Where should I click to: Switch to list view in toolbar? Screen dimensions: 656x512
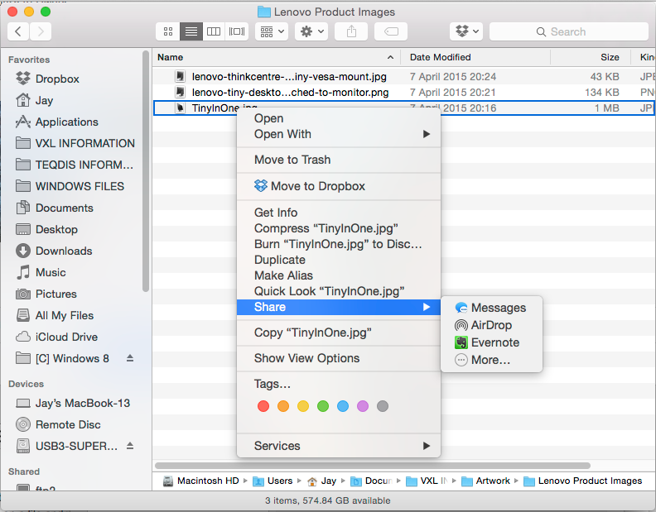[x=191, y=31]
